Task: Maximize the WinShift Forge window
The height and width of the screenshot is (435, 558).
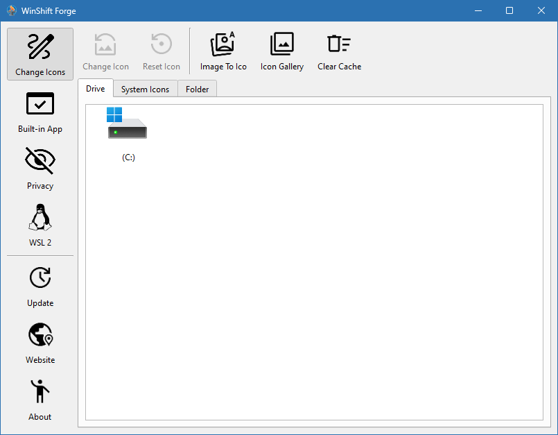Action: 509,10
